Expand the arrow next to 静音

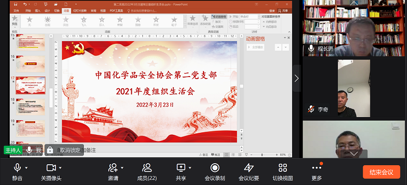[x=26, y=168]
